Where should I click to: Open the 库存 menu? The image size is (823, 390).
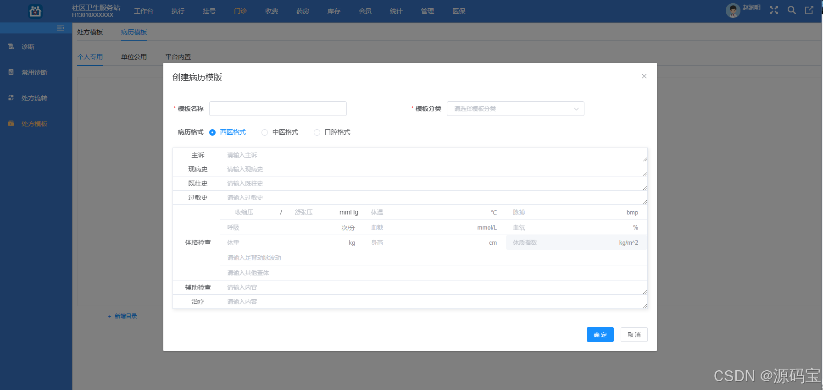coord(334,11)
